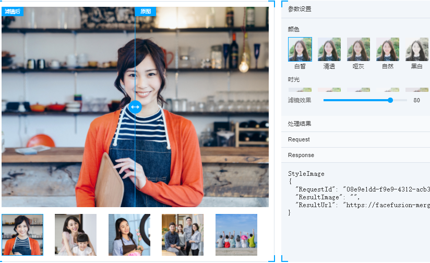Choose the beach group sample image

point(236,235)
